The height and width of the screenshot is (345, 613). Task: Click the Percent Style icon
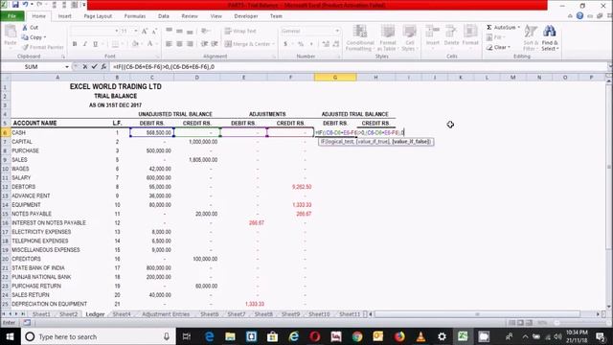tap(300, 44)
